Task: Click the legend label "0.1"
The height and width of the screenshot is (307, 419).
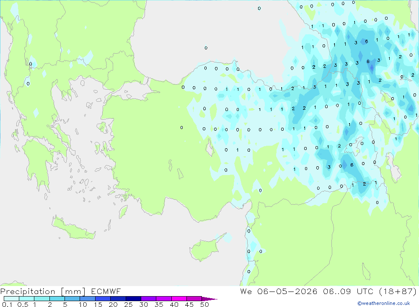Action: 7,304
